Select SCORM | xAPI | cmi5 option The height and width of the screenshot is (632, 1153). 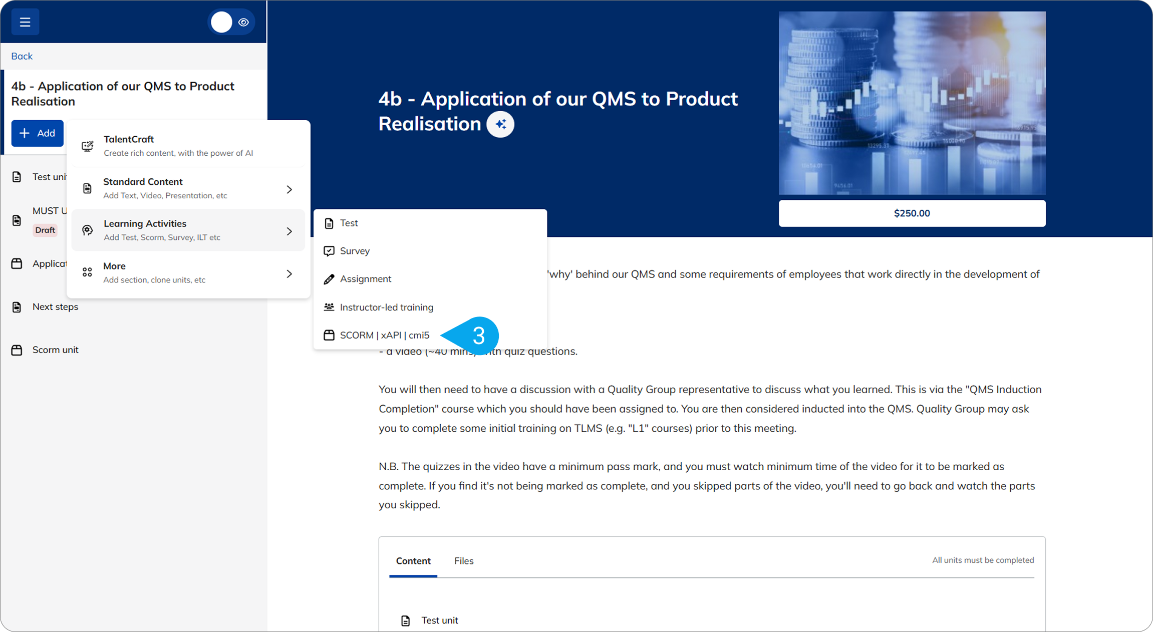[x=384, y=336]
